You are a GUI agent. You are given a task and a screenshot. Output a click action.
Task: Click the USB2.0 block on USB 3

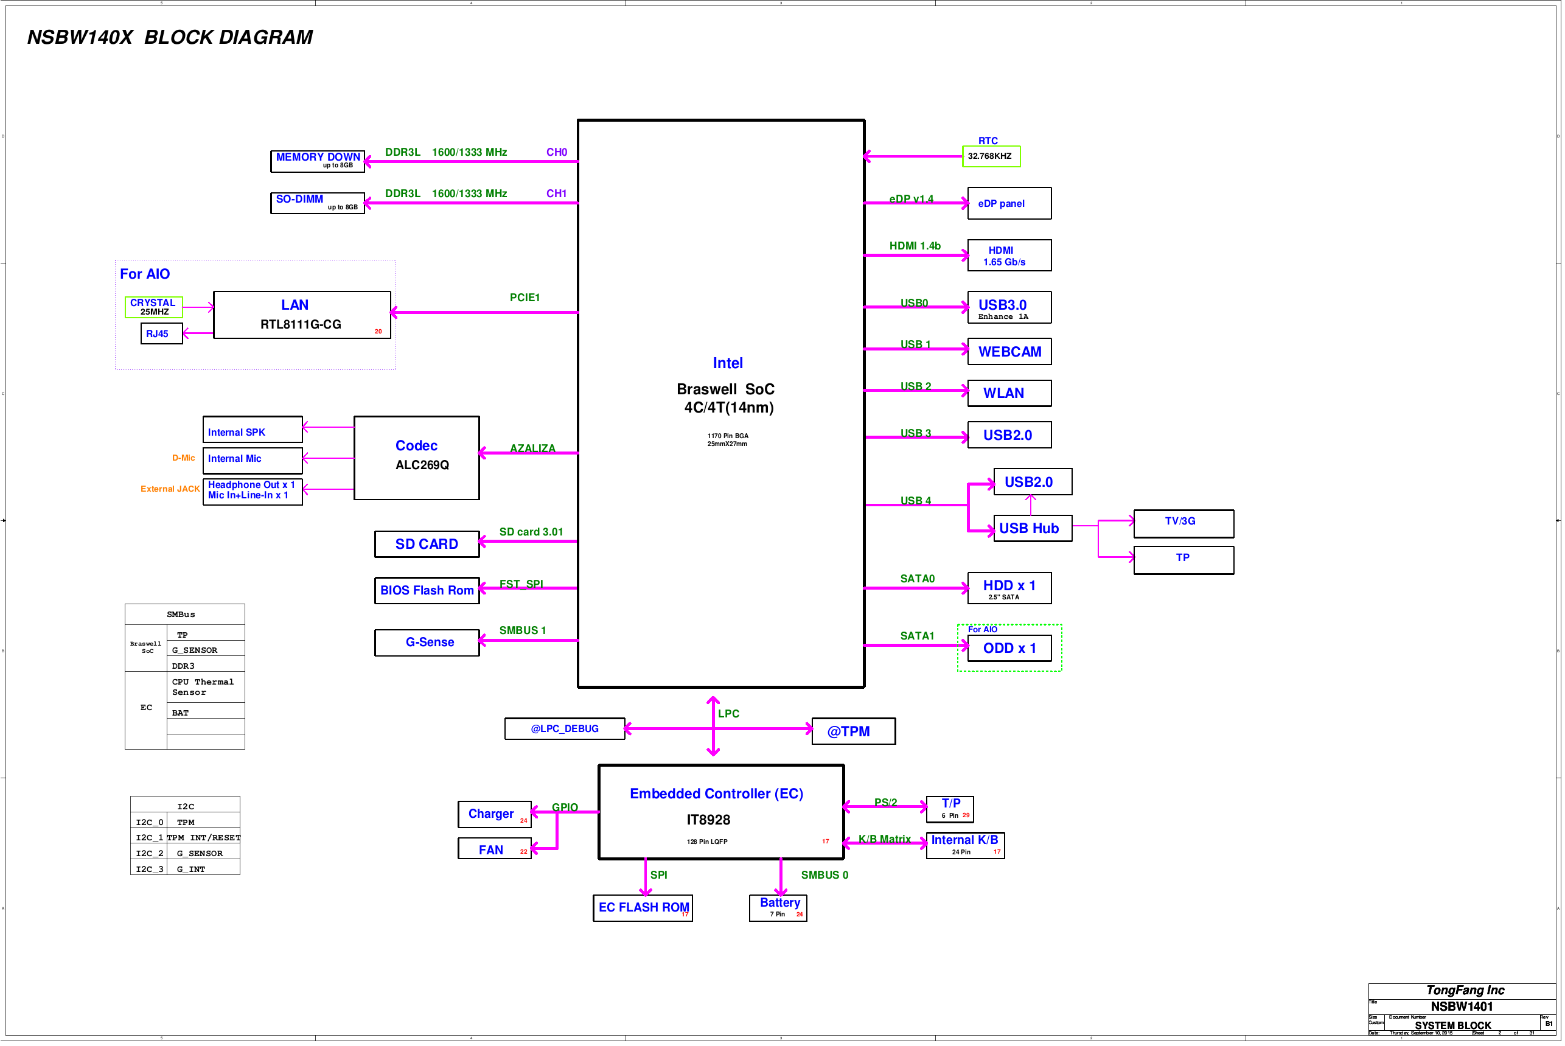click(1010, 435)
